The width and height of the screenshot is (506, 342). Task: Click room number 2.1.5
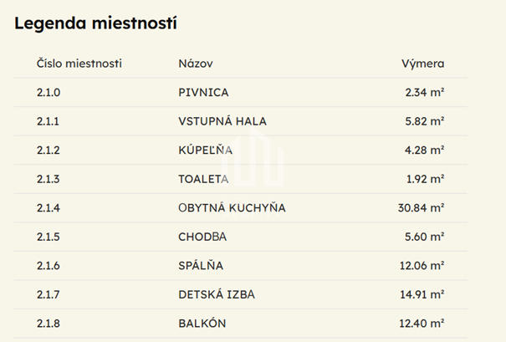tap(49, 237)
